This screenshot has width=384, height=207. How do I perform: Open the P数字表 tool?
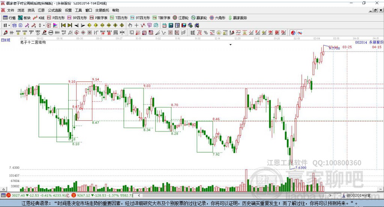point(99,18)
